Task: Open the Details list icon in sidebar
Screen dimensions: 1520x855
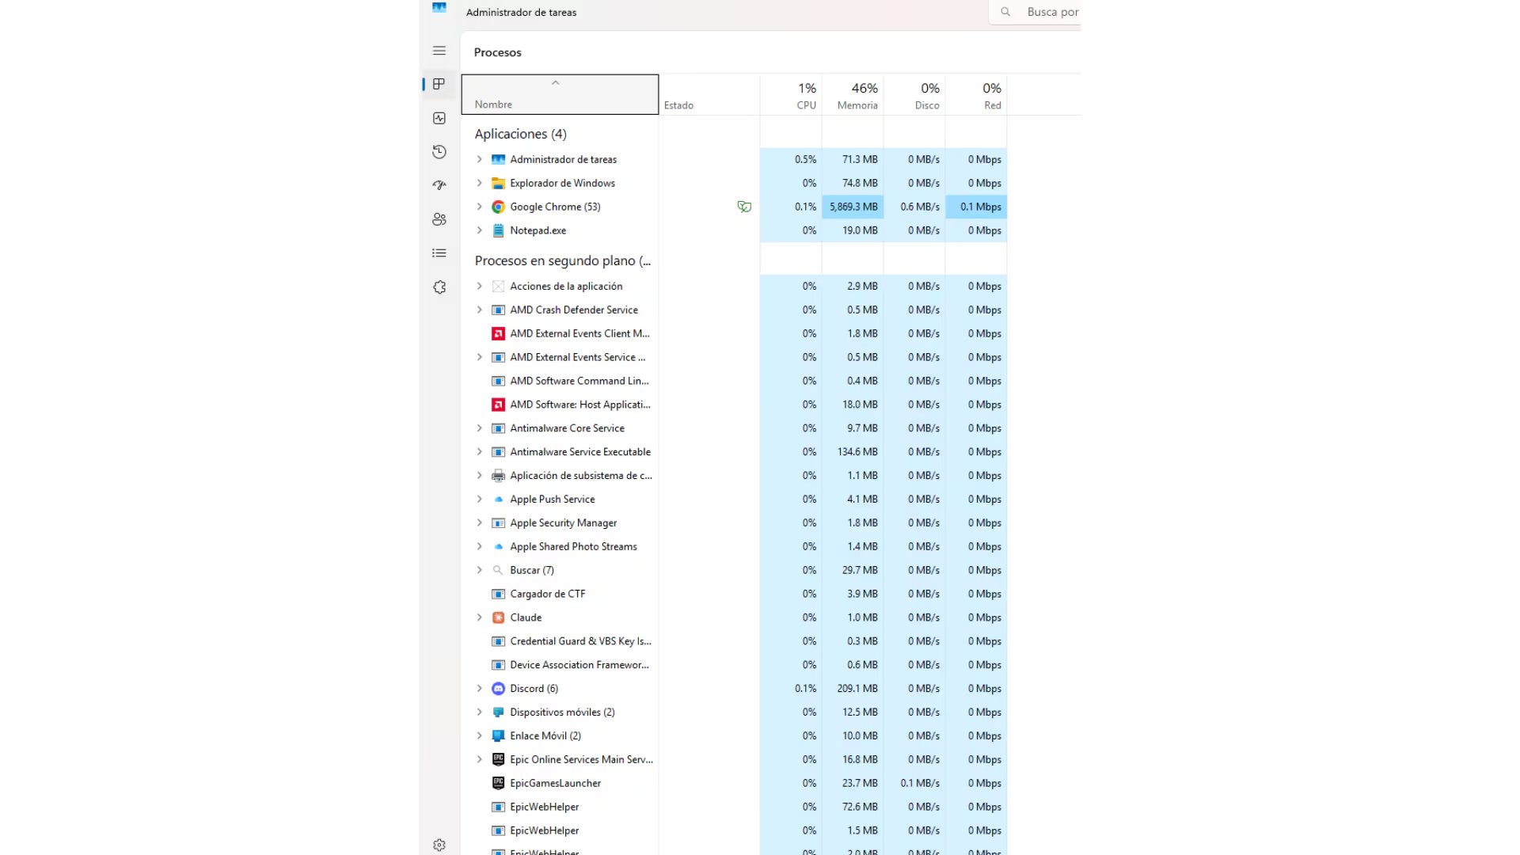Action: point(439,253)
